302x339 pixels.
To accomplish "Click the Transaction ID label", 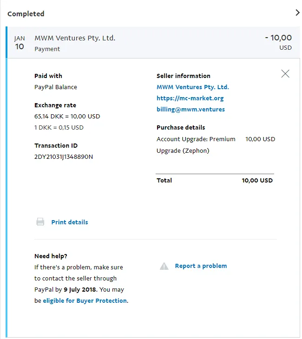I will pos(56,146).
